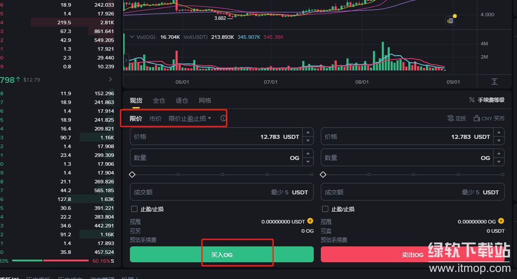Open the 限价止盈止损 order type dropdown
517x279 pixels.
click(190, 118)
